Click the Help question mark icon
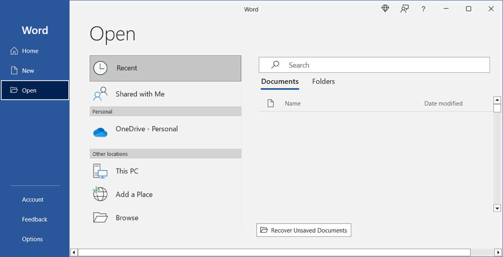The image size is (503, 257). click(x=423, y=8)
